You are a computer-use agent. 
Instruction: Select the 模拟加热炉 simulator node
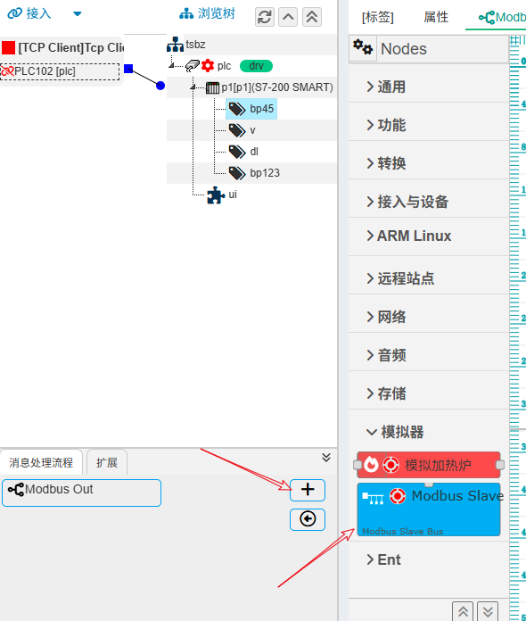point(429,465)
